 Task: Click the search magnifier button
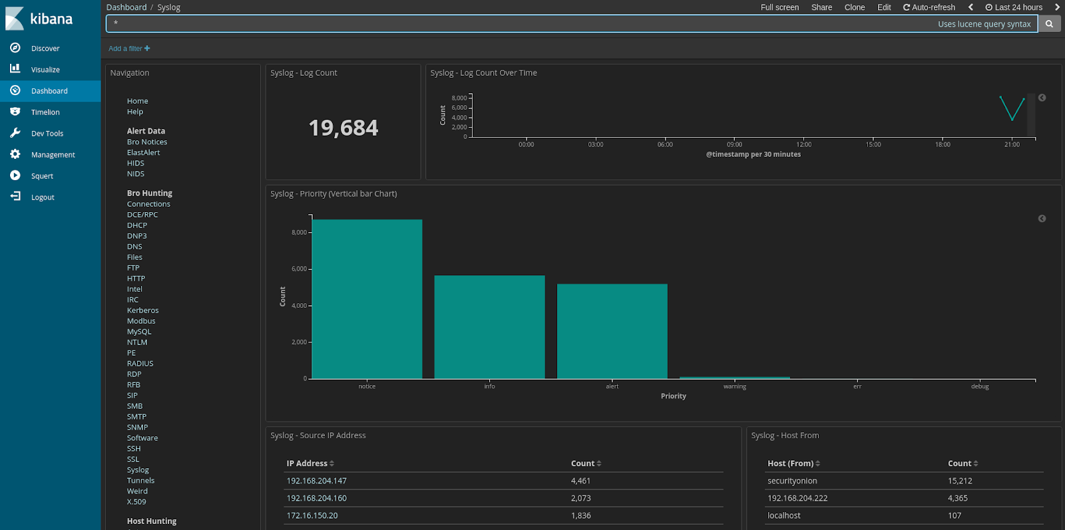pyautogui.click(x=1049, y=24)
